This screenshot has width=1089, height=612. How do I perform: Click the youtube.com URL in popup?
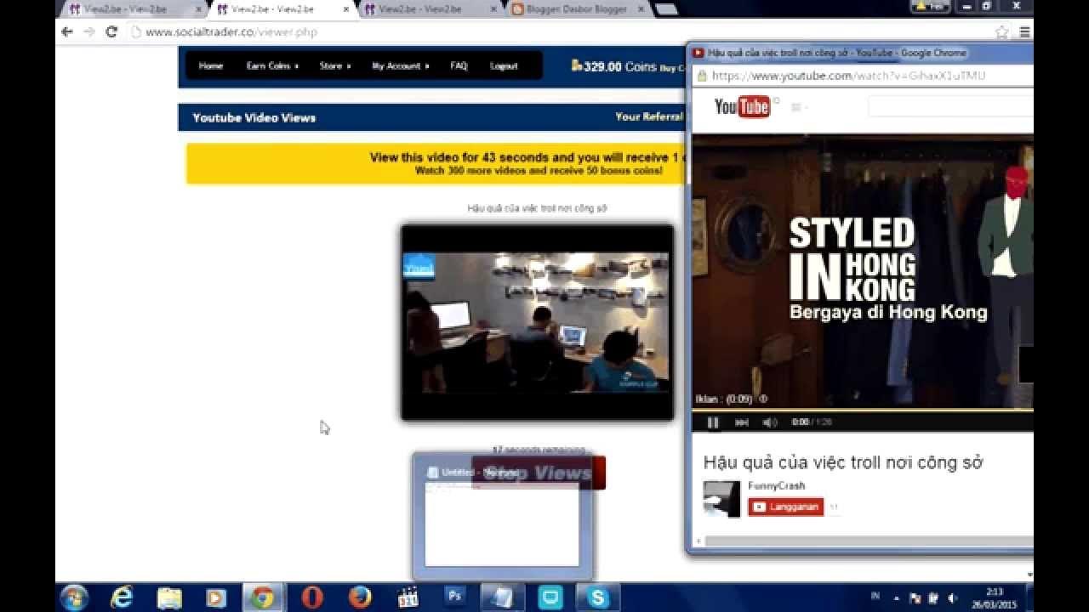pos(848,76)
